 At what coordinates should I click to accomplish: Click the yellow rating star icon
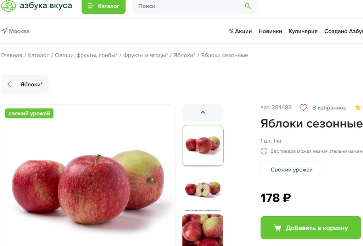[358, 107]
